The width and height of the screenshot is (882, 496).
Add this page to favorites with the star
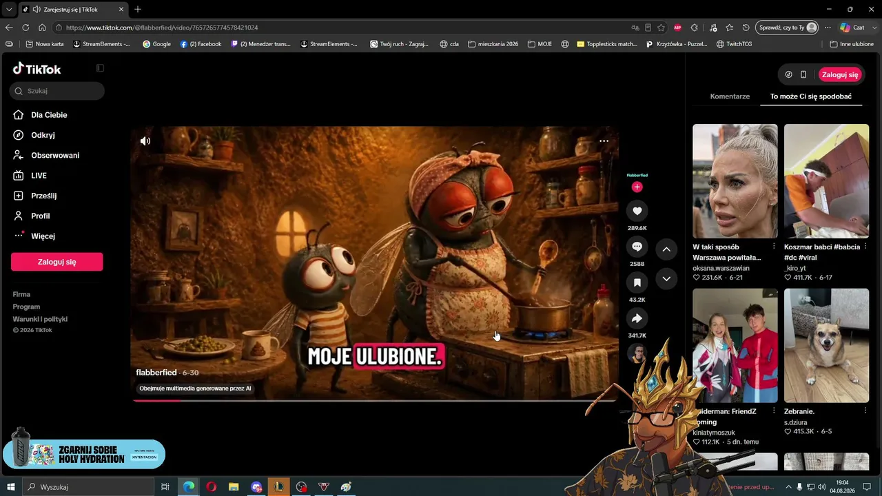coord(661,28)
